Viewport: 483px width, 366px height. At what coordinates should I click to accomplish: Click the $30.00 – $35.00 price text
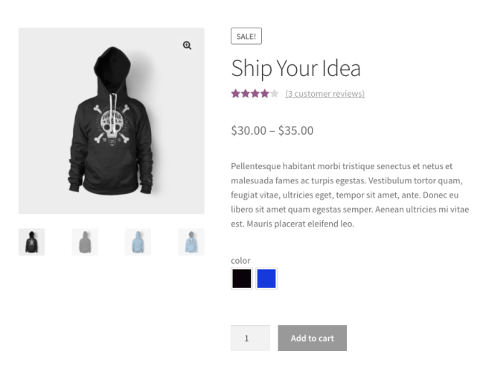(x=272, y=131)
